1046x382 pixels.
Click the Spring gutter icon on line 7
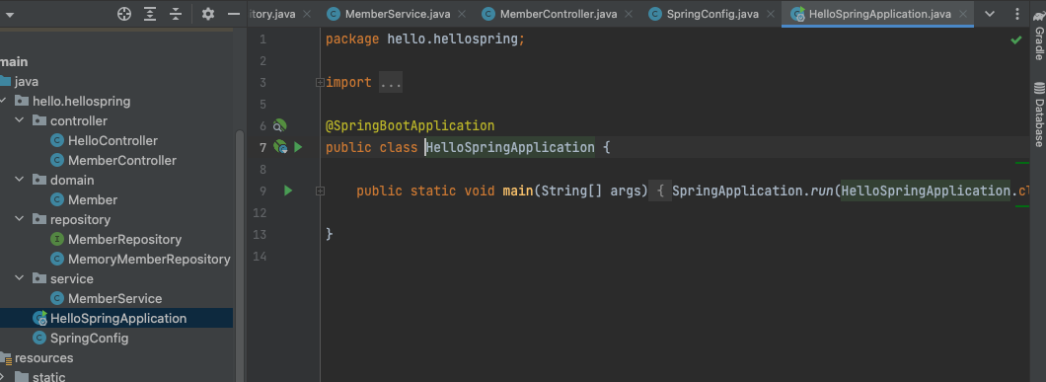tap(280, 147)
